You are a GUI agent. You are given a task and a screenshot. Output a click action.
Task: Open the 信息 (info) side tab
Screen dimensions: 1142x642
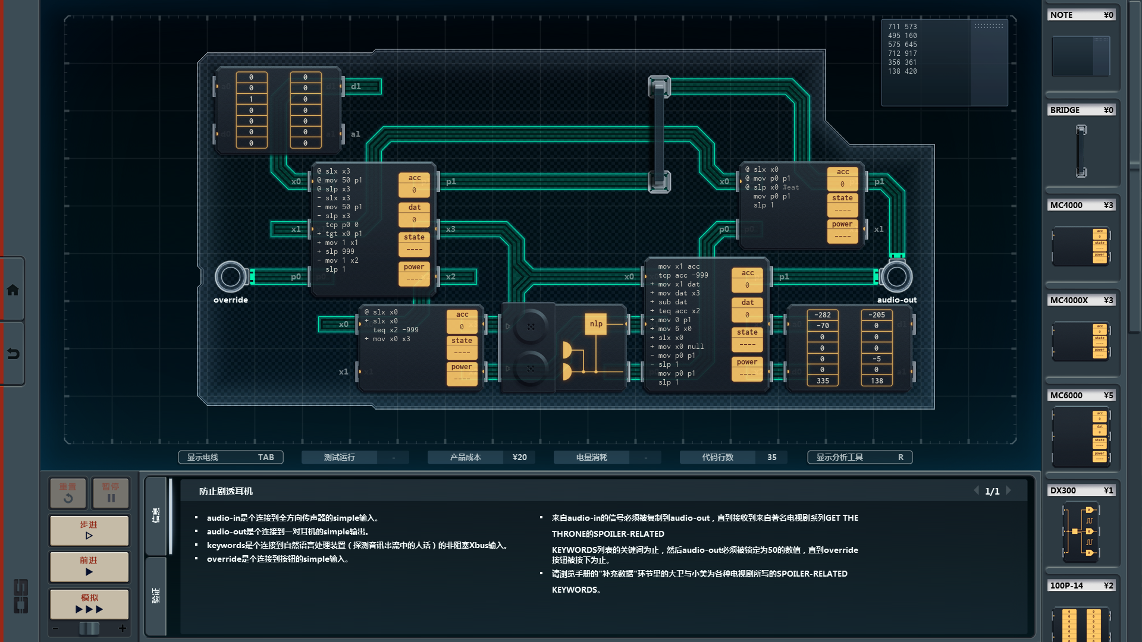click(156, 515)
